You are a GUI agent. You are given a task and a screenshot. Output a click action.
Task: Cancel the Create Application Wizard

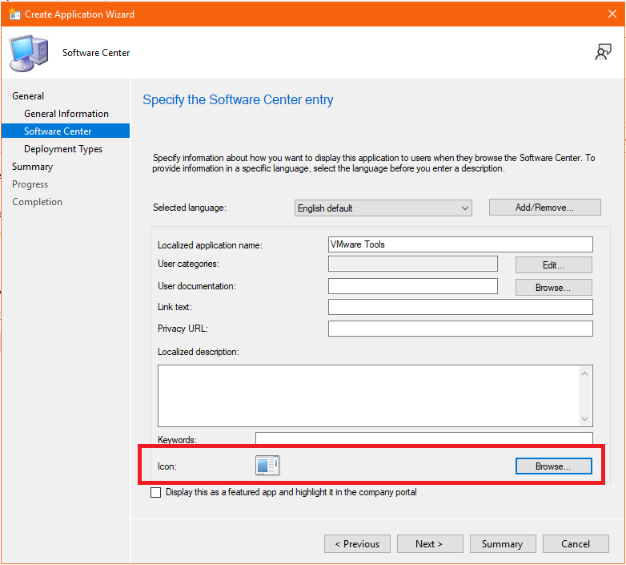tap(575, 544)
